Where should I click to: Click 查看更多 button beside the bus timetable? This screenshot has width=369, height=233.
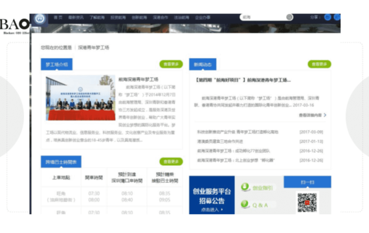(171, 162)
